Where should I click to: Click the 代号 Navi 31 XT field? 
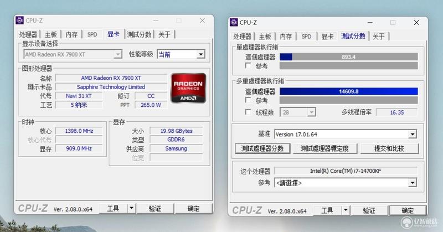pos(79,96)
